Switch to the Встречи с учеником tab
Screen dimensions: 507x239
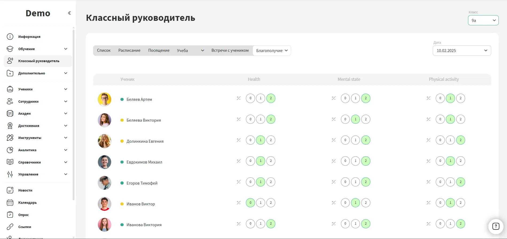tap(230, 50)
